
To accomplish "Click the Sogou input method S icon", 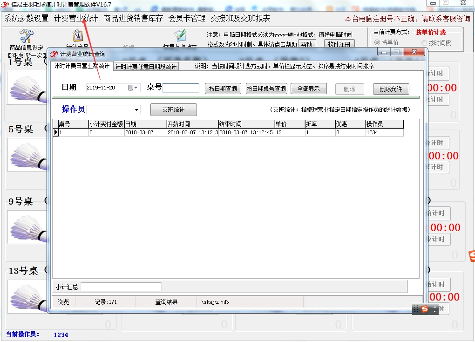I will (x=425, y=309).
